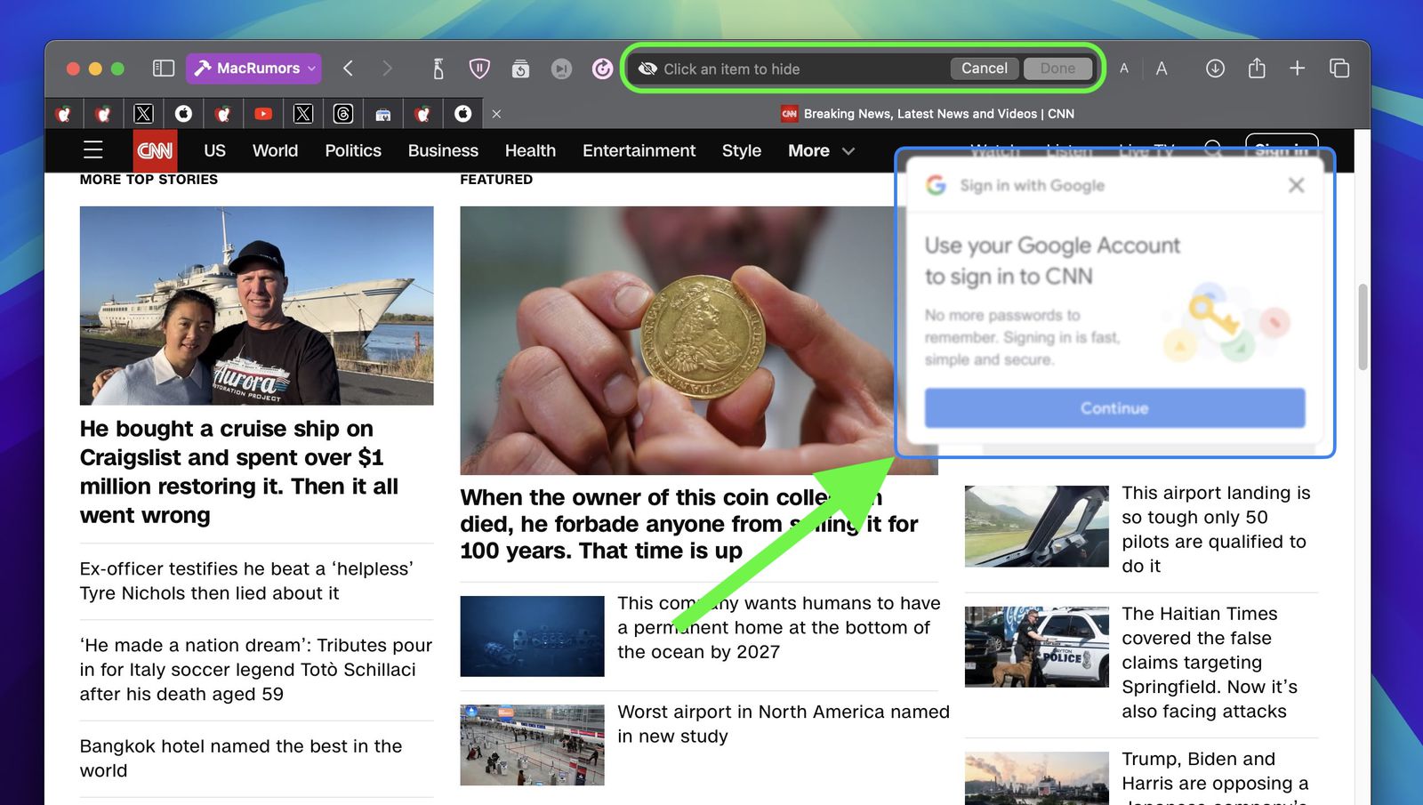
Task: Click the spray bottle cleaner extension icon
Action: click(438, 68)
